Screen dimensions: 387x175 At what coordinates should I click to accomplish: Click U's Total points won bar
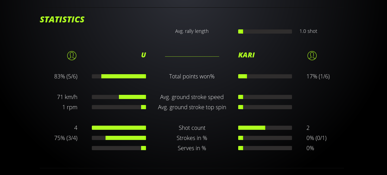click(119, 76)
